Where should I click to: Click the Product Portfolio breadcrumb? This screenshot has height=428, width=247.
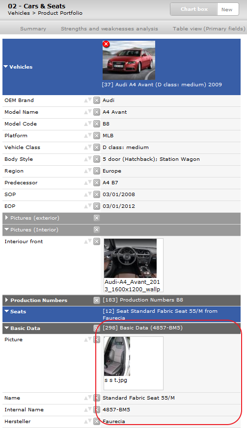(60, 13)
